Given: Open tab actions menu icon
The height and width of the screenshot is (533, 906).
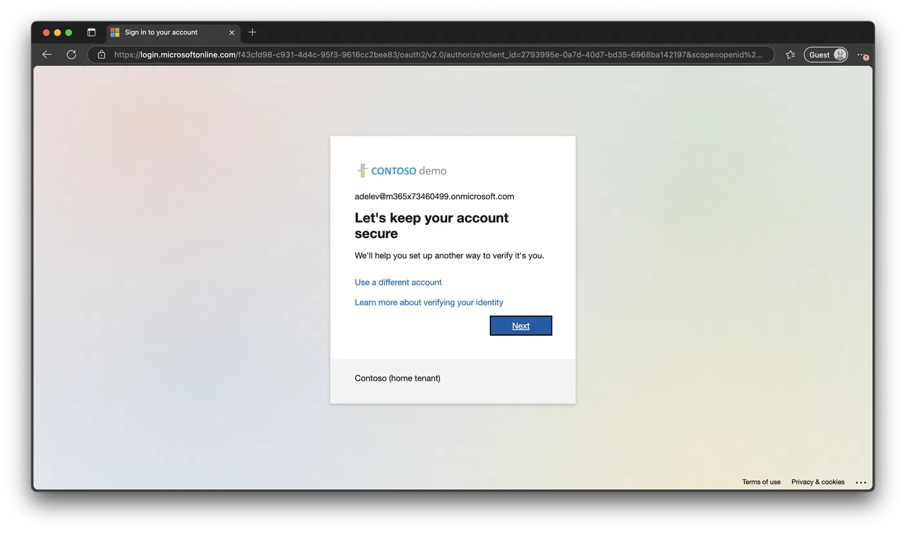Looking at the screenshot, I should pos(91,32).
